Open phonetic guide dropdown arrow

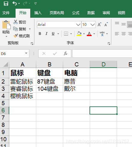click(x=107, y=34)
